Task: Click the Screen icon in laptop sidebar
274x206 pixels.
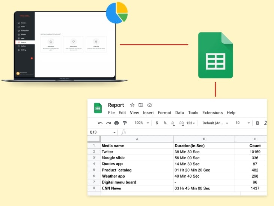Action: point(19,23)
